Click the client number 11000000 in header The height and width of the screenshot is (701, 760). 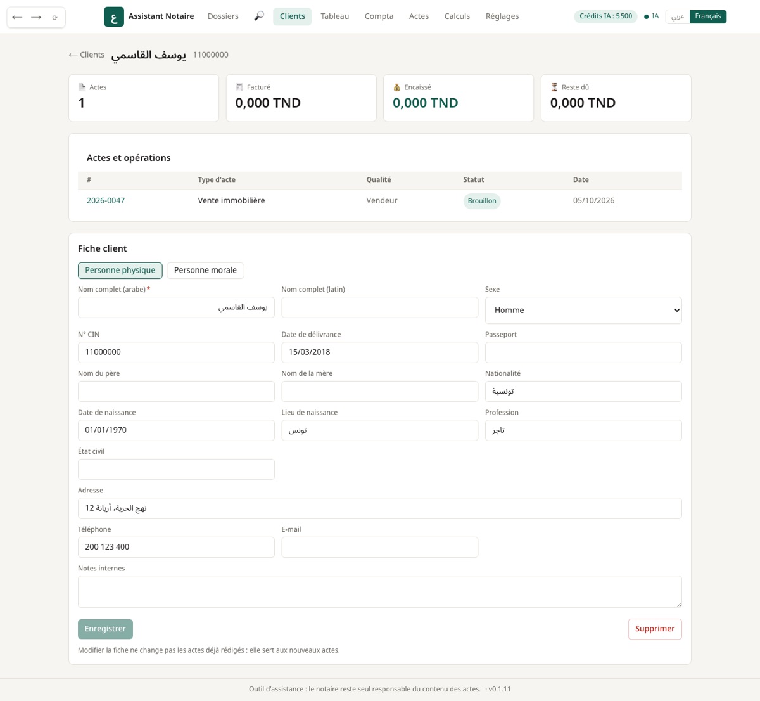pyautogui.click(x=211, y=55)
